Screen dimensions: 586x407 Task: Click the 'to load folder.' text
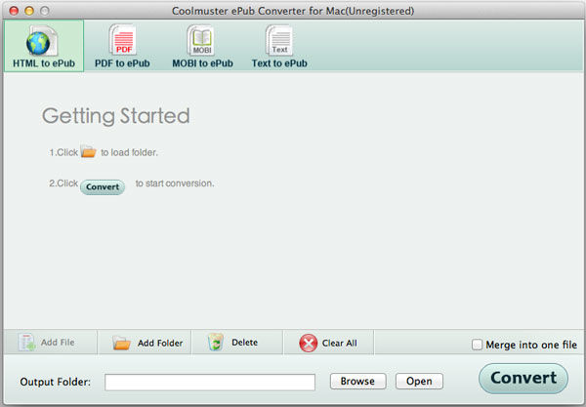coord(129,152)
